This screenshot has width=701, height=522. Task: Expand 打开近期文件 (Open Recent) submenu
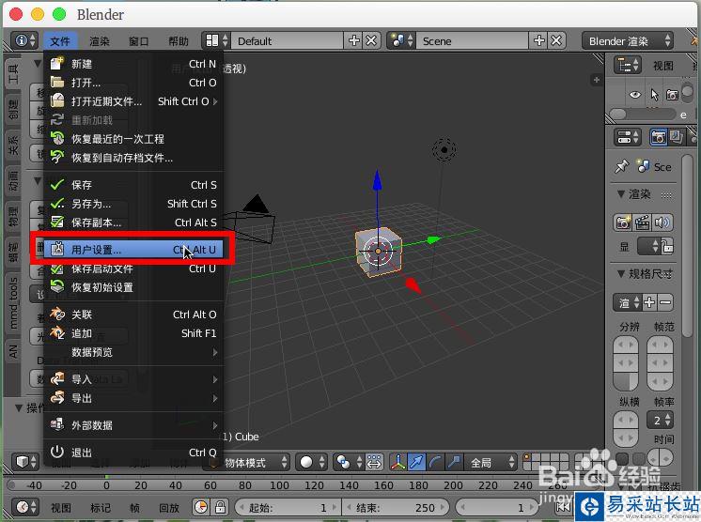(132, 101)
